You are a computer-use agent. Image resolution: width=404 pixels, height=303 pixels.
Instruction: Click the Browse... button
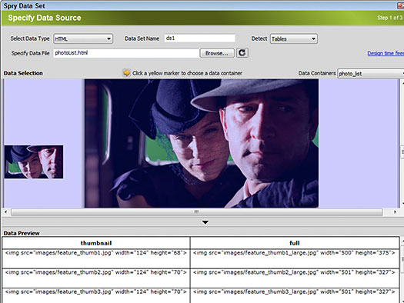217,53
